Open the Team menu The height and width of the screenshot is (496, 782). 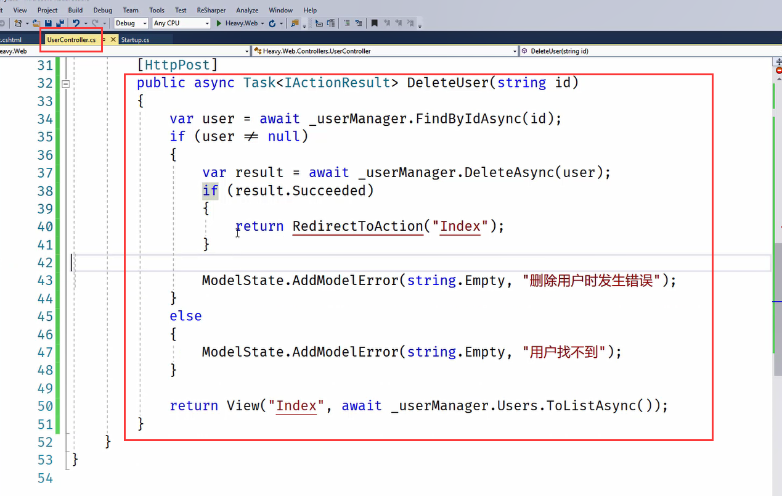click(131, 10)
